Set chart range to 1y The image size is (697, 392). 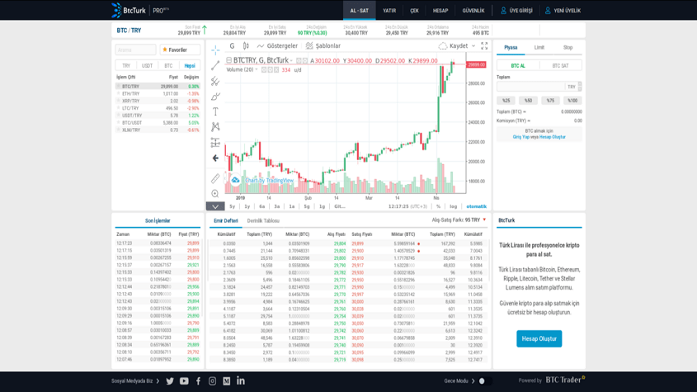[247, 206]
